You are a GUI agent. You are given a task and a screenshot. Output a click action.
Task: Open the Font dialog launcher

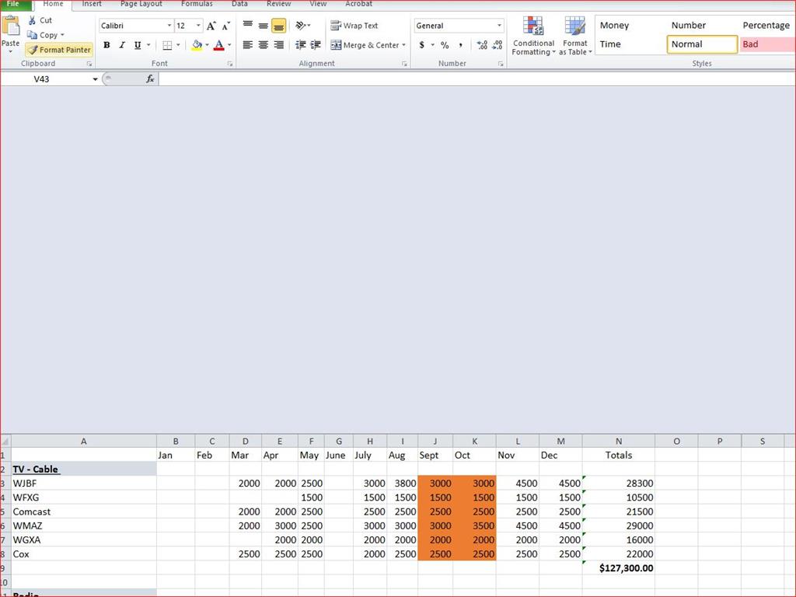click(x=230, y=64)
